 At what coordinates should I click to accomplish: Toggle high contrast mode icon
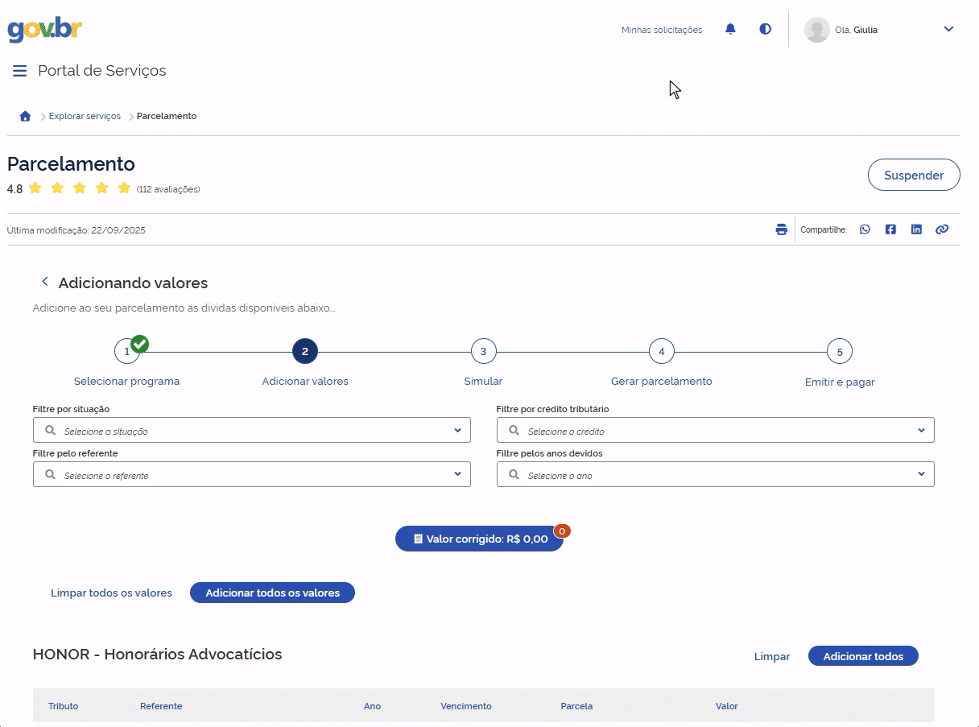(x=765, y=29)
